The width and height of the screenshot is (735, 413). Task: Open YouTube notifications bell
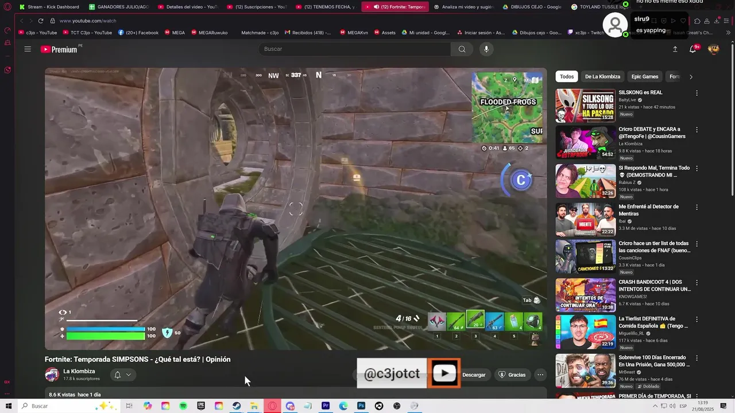693,49
